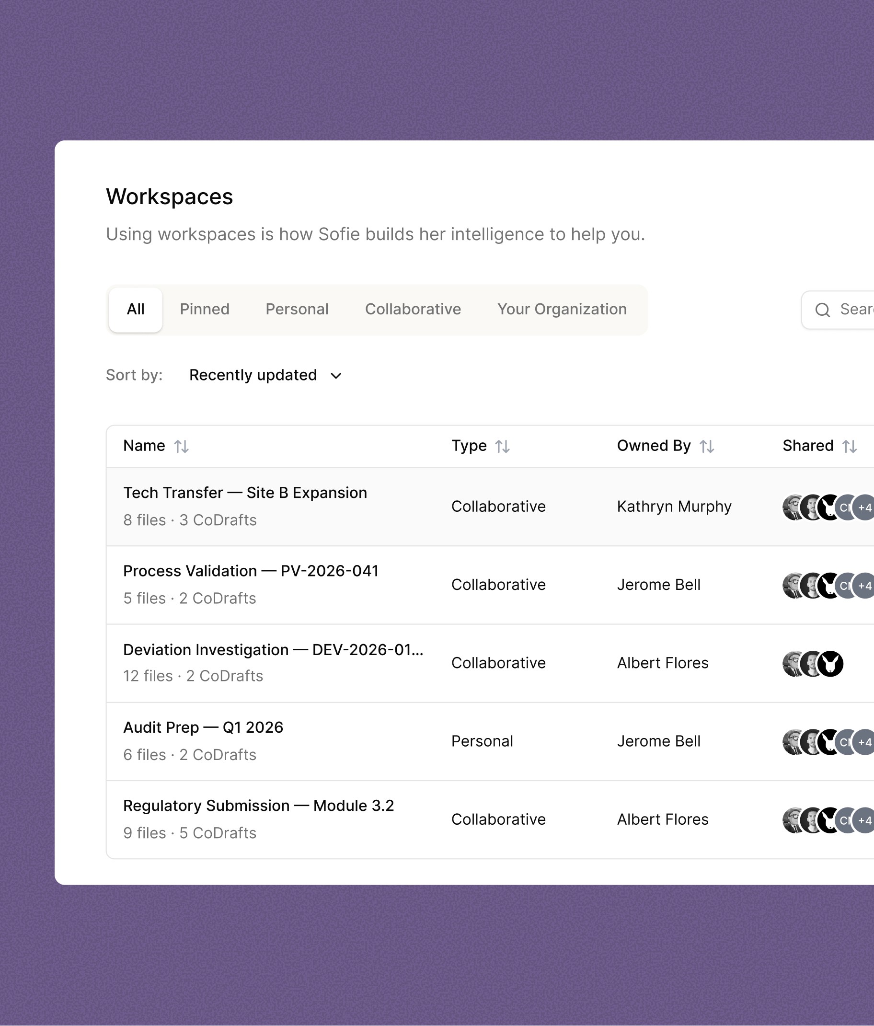
Task: Click the Personal type cell for Audit Prep
Action: click(483, 741)
